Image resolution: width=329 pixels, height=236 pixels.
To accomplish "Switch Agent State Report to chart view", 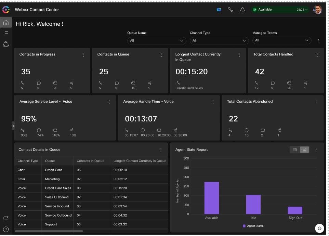I will point(304,149).
